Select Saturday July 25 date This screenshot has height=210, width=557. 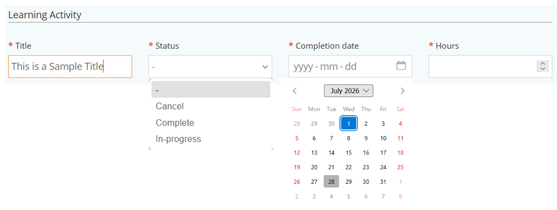[400, 167]
